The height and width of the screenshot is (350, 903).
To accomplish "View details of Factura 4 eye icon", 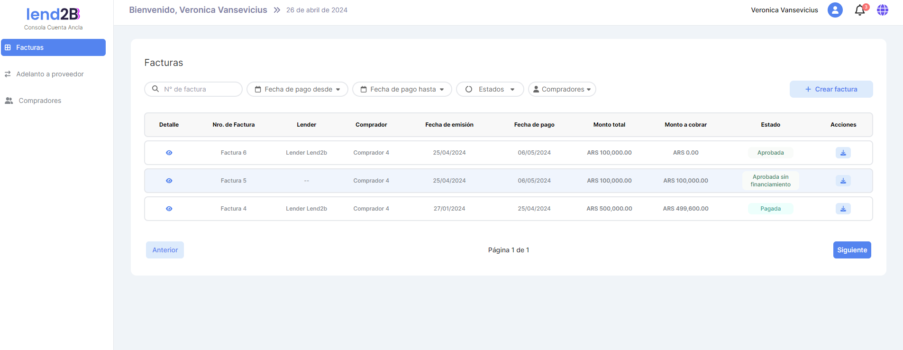I will pos(169,209).
